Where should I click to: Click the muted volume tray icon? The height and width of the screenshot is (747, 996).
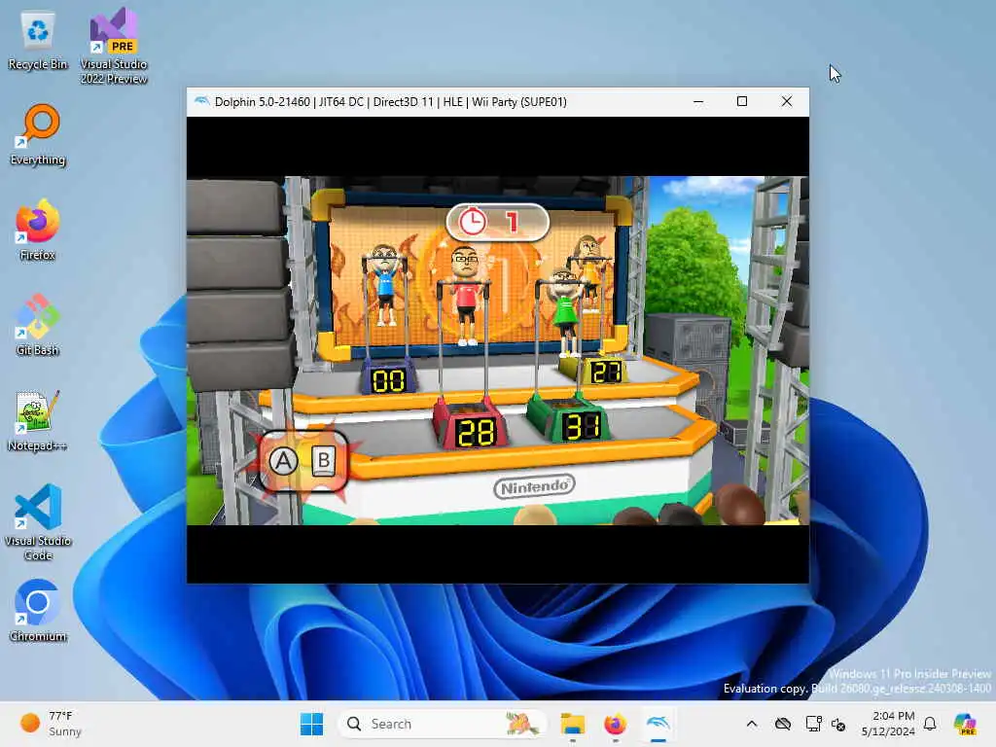click(x=838, y=724)
